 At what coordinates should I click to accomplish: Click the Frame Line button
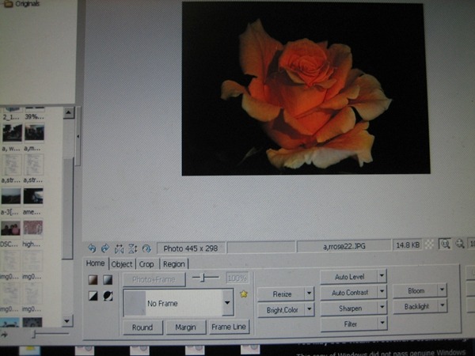[x=229, y=327]
